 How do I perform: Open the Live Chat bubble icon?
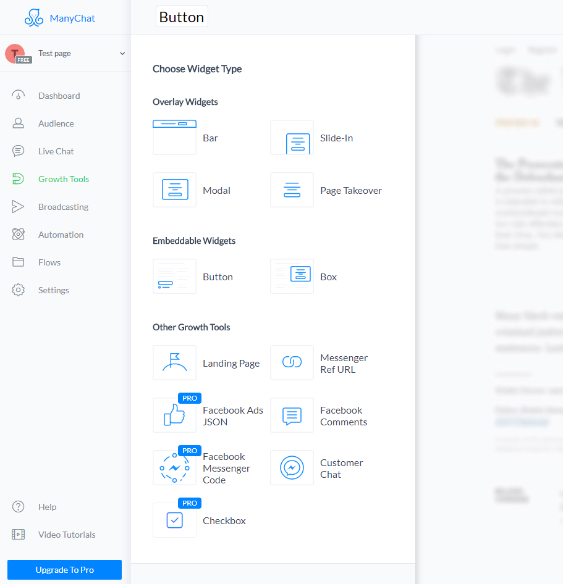click(19, 151)
